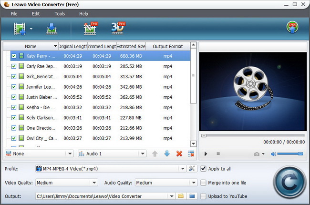Click the video downloader toolbar icon
The width and height of the screenshot is (310, 205).
click(52, 29)
